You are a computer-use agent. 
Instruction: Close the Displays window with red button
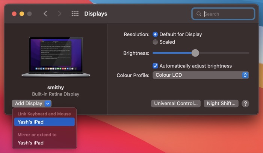14,14
